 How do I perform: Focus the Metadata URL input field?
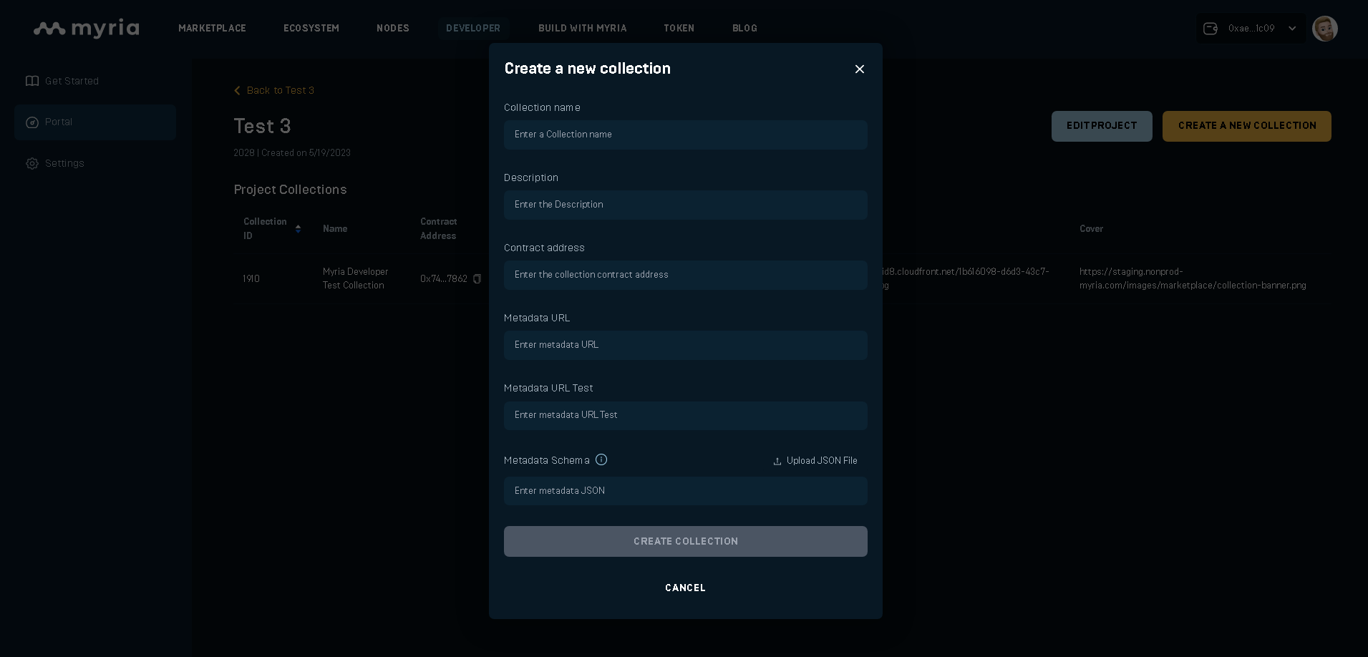point(686,345)
